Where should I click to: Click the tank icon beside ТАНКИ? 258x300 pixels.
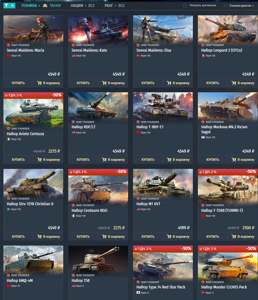[x=45, y=6]
